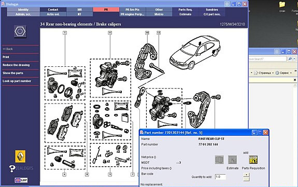
Task: Click Show the parts in sidebar
Action: tap(13, 73)
